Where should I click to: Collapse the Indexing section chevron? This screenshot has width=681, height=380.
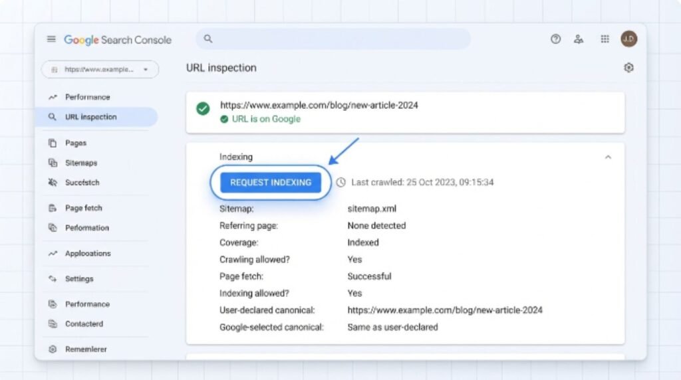click(x=608, y=157)
